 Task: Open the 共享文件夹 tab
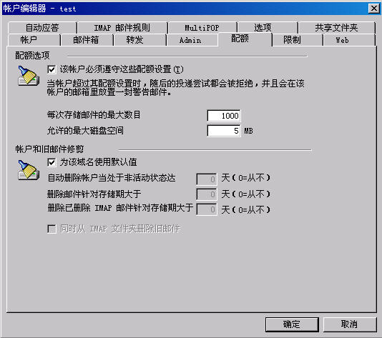click(x=336, y=28)
